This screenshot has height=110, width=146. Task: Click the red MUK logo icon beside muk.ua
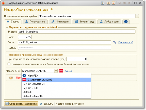pos(61,71)
